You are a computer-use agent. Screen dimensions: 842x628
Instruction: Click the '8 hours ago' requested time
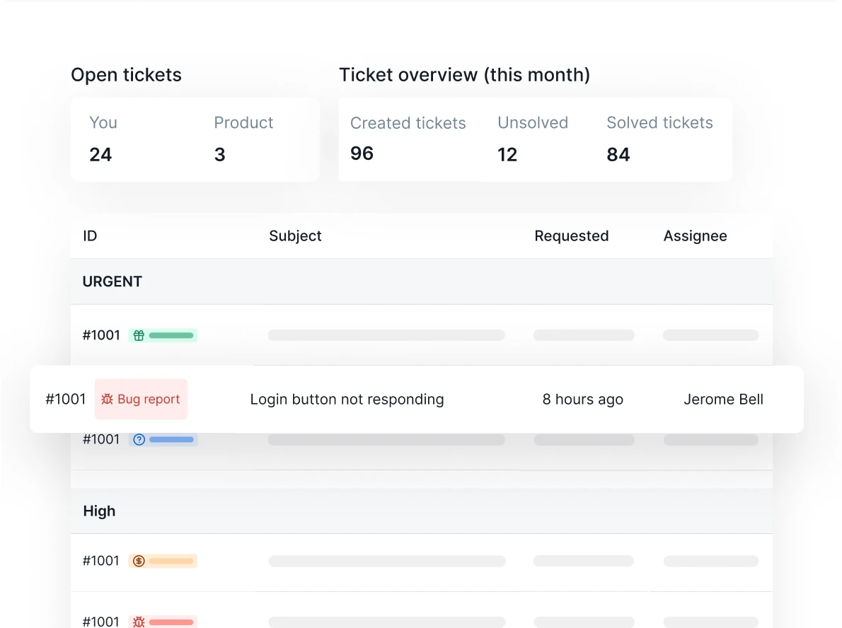point(582,400)
